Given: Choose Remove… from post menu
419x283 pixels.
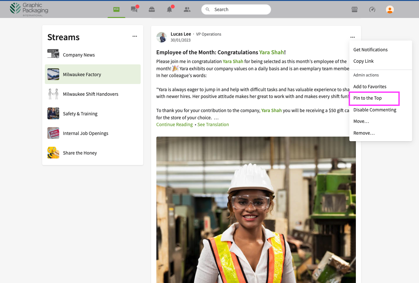Looking at the screenshot, I should coord(364,133).
